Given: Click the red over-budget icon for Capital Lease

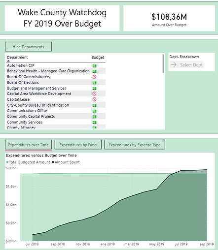Looking at the screenshot, I should pyautogui.click(x=94, y=99).
